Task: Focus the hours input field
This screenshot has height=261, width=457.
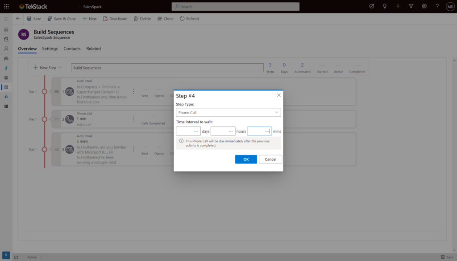Action: pos(223,131)
